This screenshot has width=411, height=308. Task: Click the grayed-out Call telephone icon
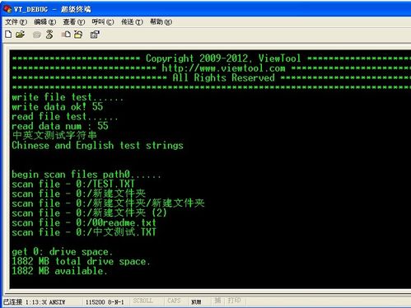tap(37, 35)
